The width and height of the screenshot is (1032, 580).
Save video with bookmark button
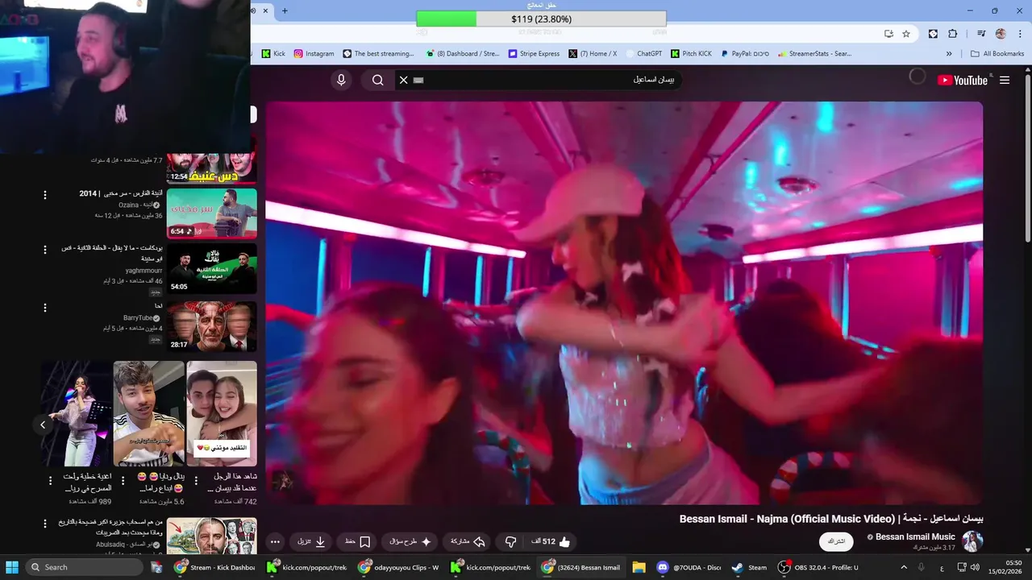tap(358, 541)
